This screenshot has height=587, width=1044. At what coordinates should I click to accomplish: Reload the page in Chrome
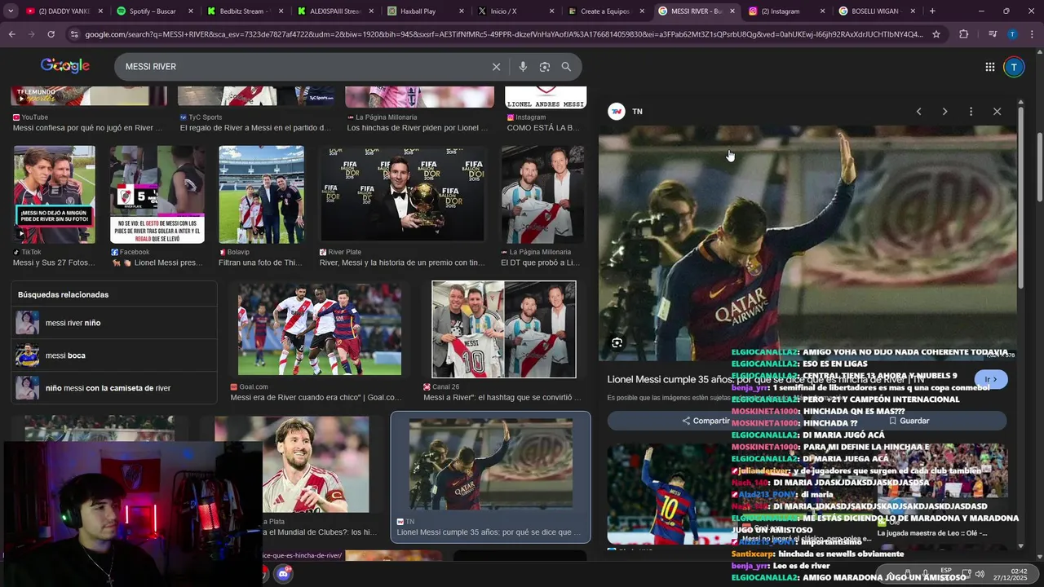pyautogui.click(x=51, y=34)
